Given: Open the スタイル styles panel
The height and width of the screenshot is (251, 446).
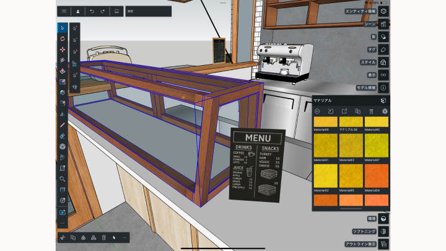Looking at the screenshot, I should coord(383,63).
